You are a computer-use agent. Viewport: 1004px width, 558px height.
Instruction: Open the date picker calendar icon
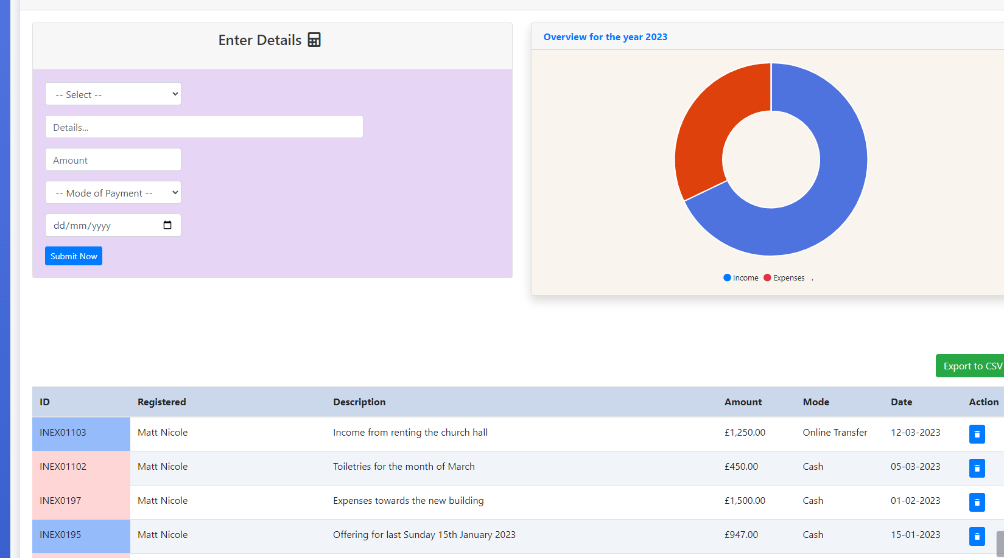167,225
